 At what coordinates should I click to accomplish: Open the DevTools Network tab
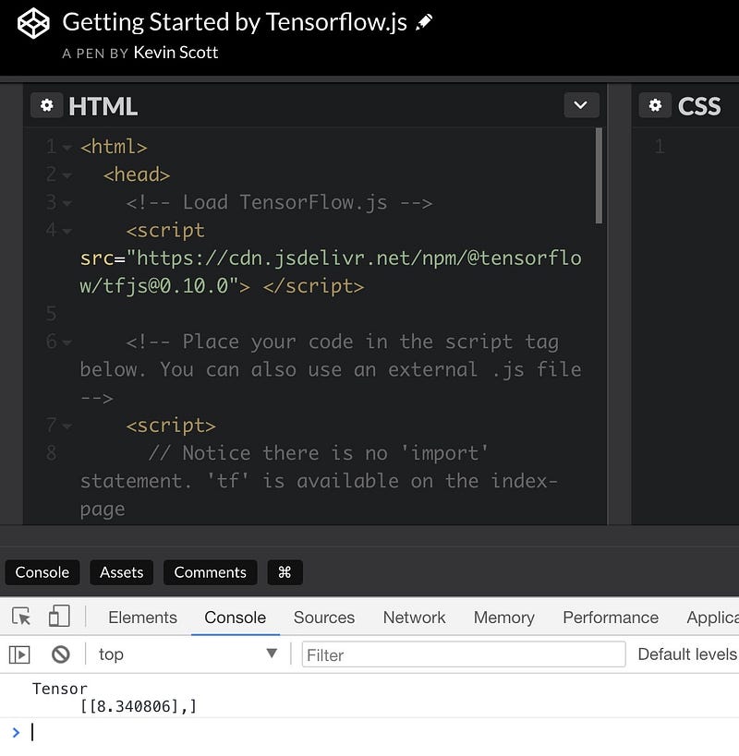click(415, 618)
